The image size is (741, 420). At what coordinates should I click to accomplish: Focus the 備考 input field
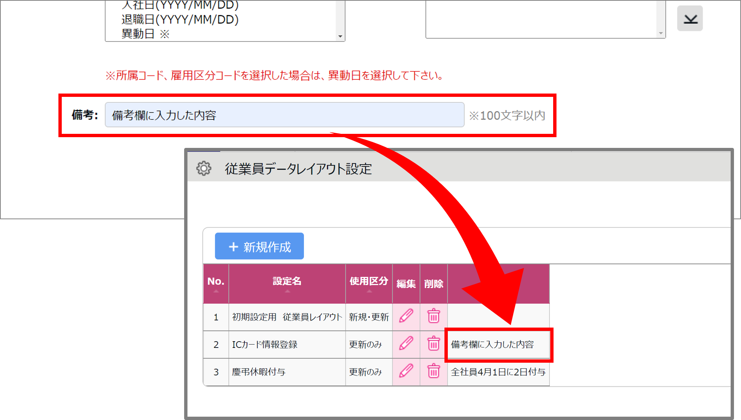click(x=284, y=115)
